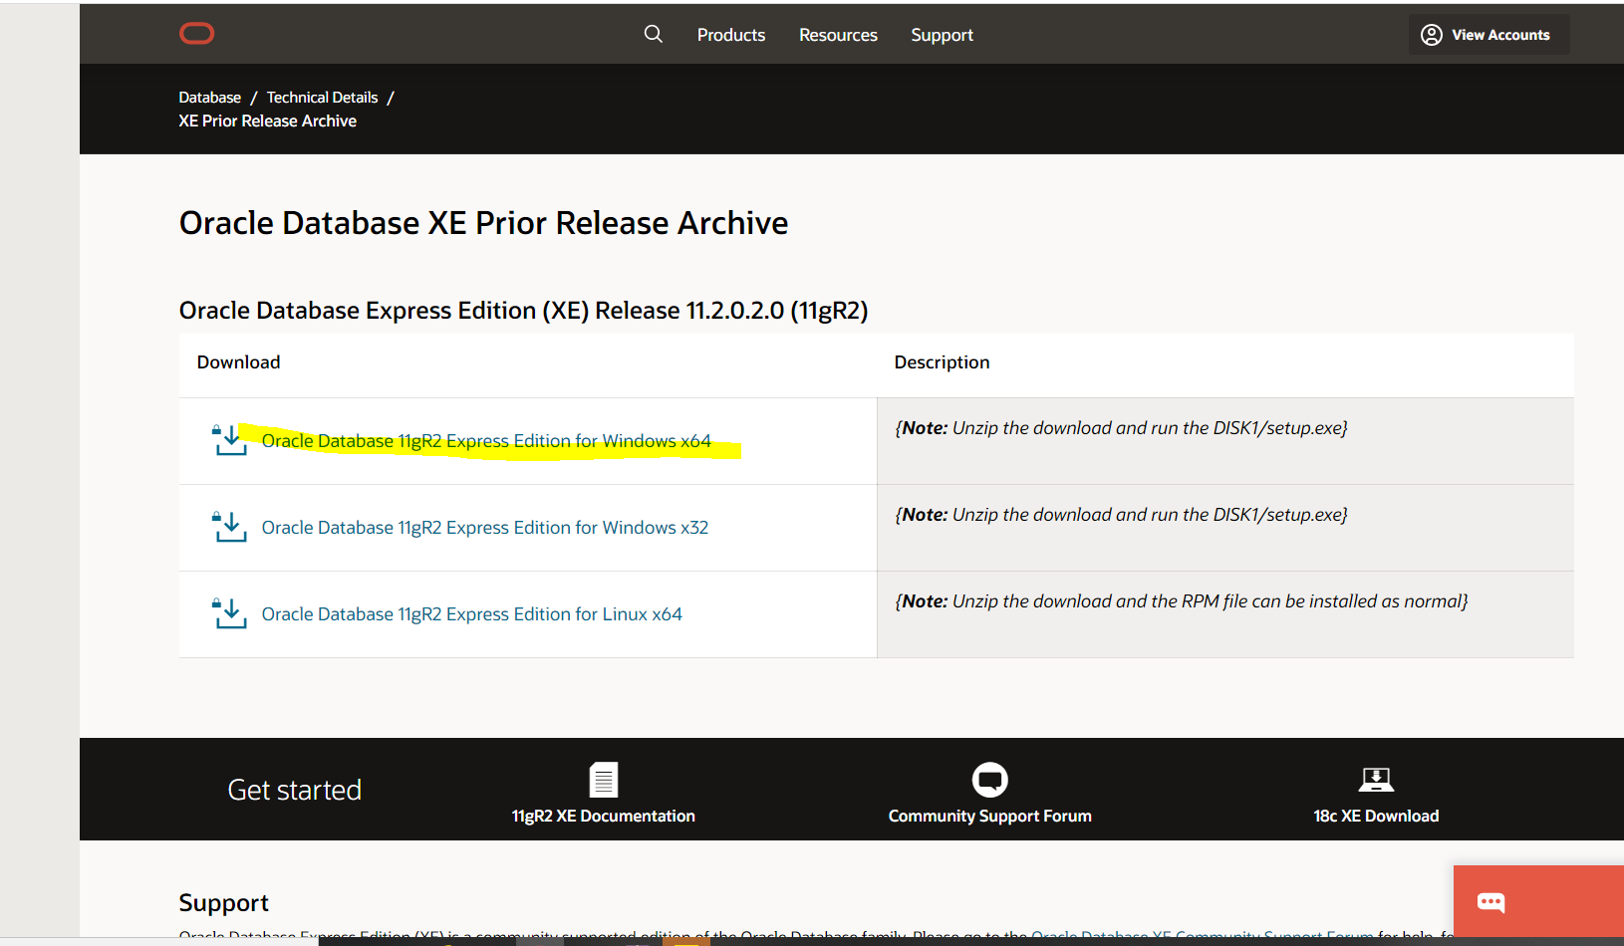Viewport: 1624px width, 946px height.
Task: Open Community Support Forum link
Action: [990, 816]
